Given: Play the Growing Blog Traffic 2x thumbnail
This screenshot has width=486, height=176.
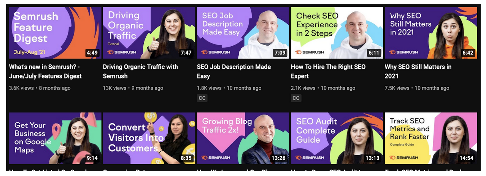Looking at the screenshot, I should pos(243,138).
